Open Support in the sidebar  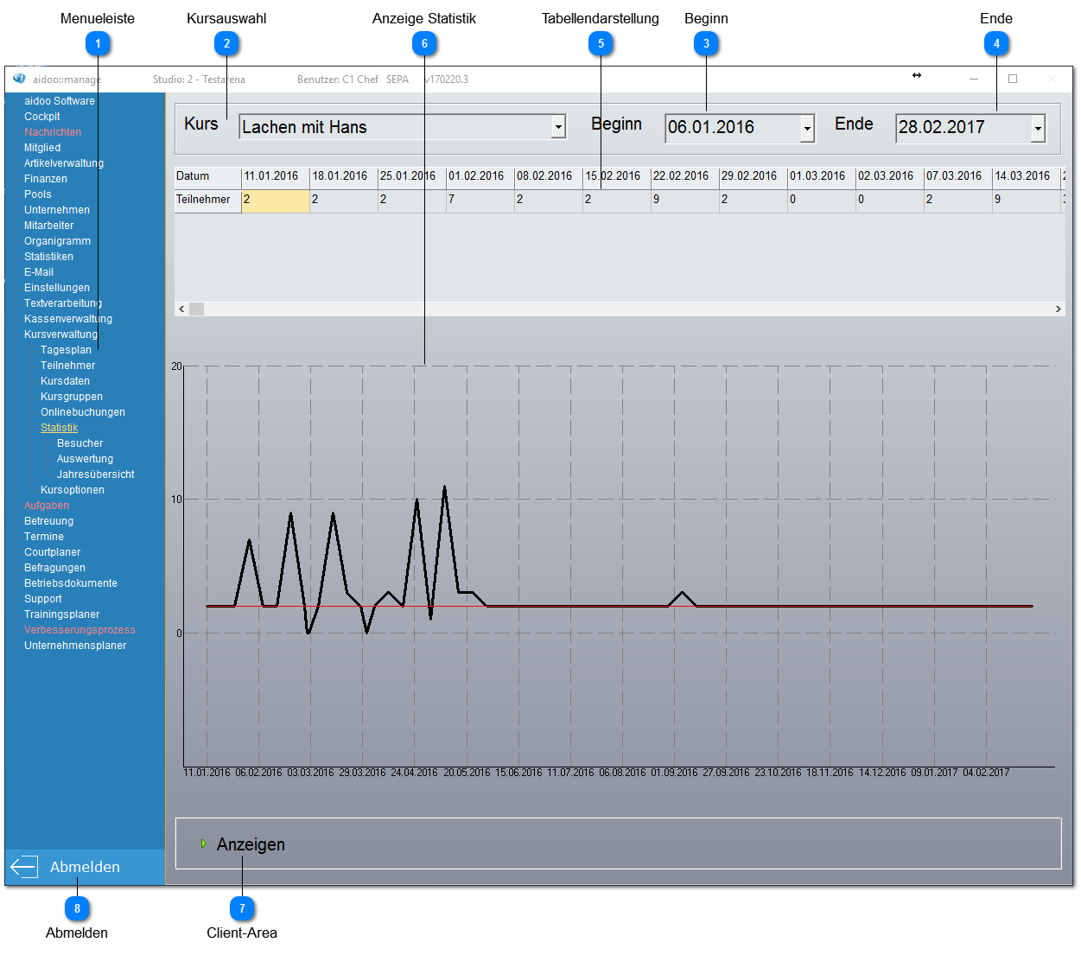(43, 599)
